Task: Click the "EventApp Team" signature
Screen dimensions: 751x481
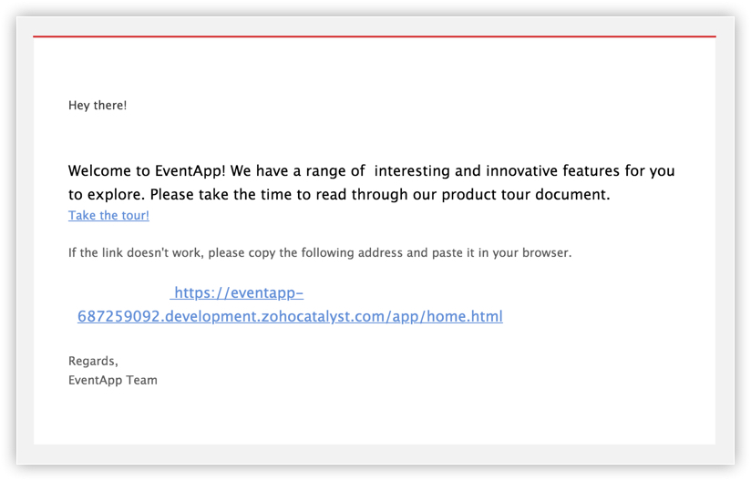Action: point(113,380)
